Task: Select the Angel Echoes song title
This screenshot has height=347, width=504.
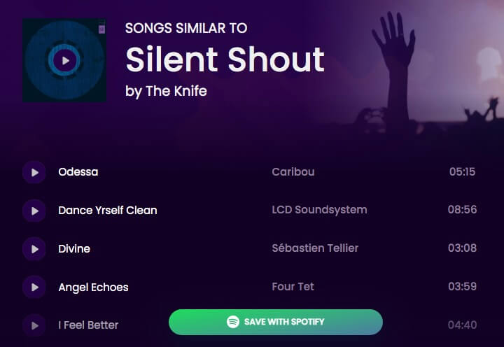Action: (93, 287)
